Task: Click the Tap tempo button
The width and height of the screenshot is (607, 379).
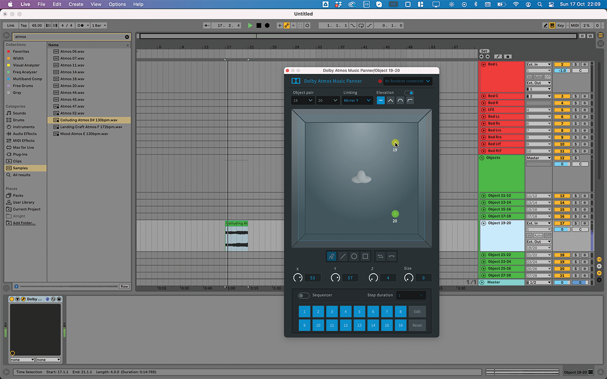Action: 23,25
